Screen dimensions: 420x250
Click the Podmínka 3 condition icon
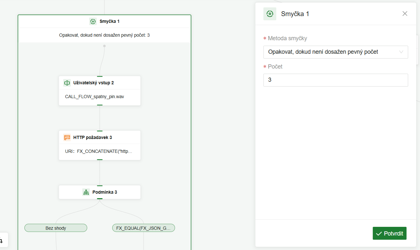pyautogui.click(x=86, y=192)
